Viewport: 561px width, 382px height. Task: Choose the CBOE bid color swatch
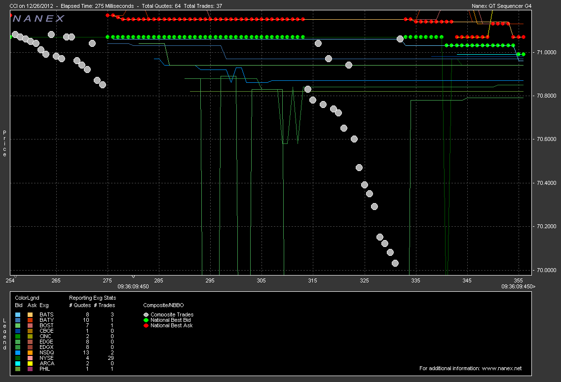coord(18,331)
